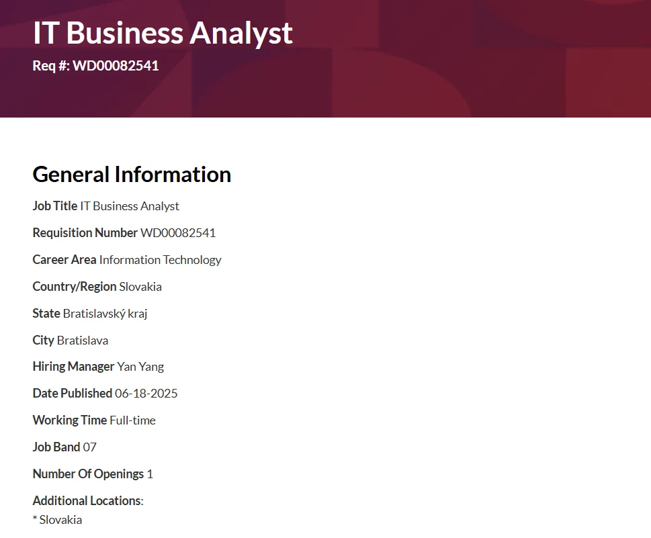Click the Additional Locations label

point(88,500)
